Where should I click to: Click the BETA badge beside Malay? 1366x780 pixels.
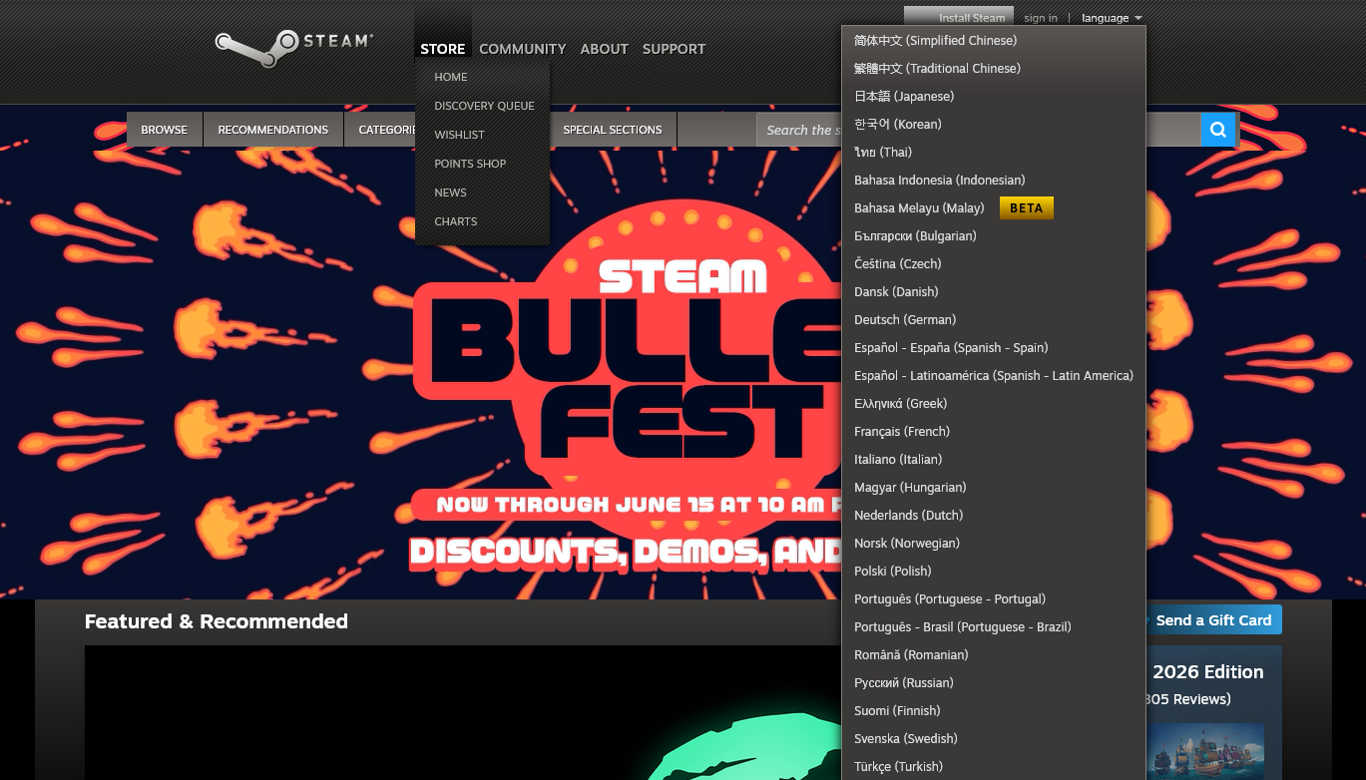[x=1026, y=208]
